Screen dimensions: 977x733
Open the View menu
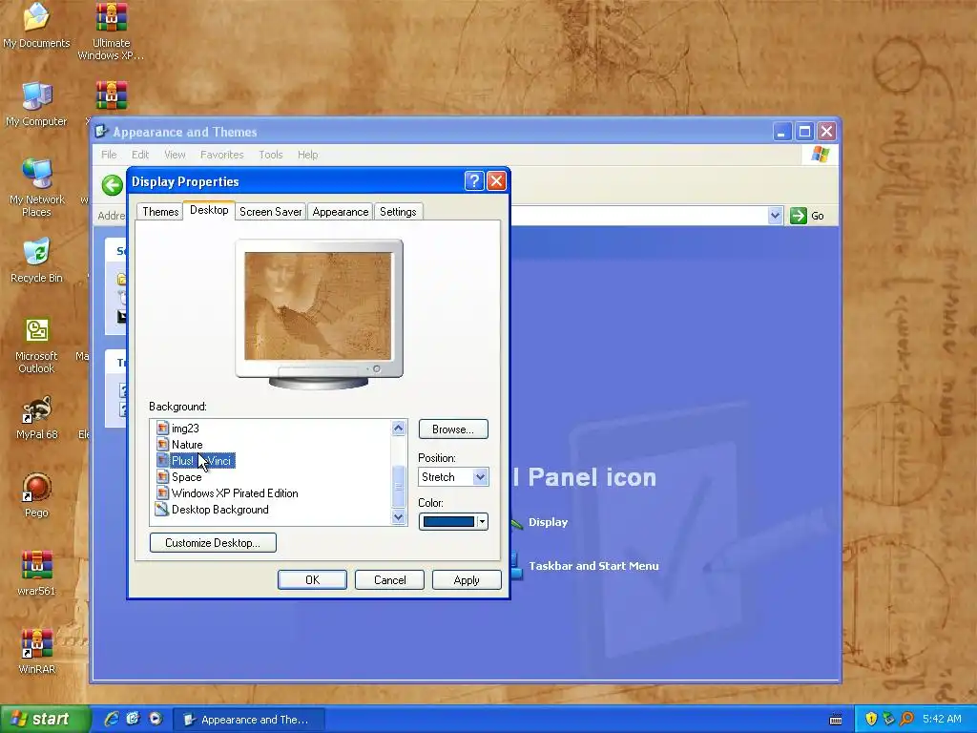pos(175,155)
